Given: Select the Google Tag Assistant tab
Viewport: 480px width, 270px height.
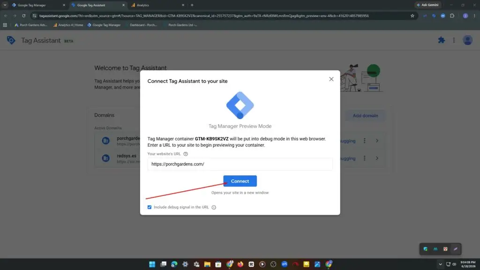Looking at the screenshot, I should click(98, 5).
